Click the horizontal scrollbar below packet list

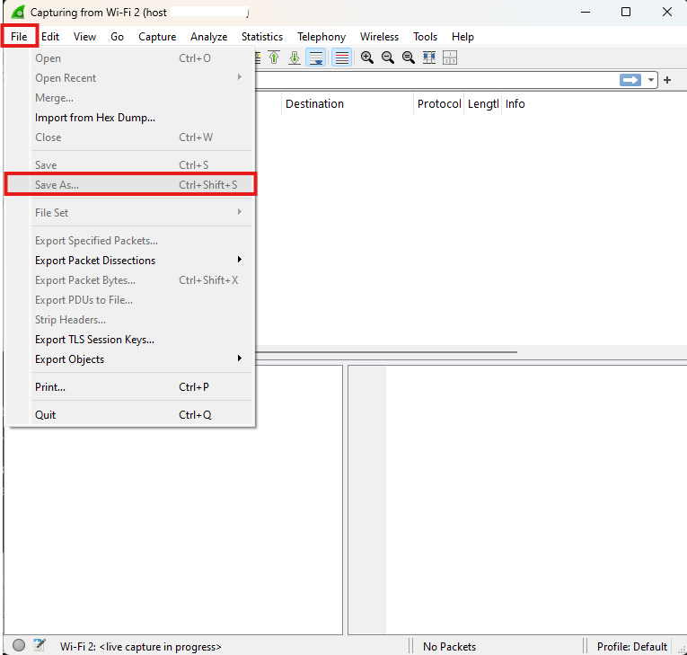point(386,351)
